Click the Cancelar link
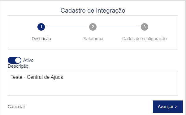The image size is (186, 115). (16, 107)
